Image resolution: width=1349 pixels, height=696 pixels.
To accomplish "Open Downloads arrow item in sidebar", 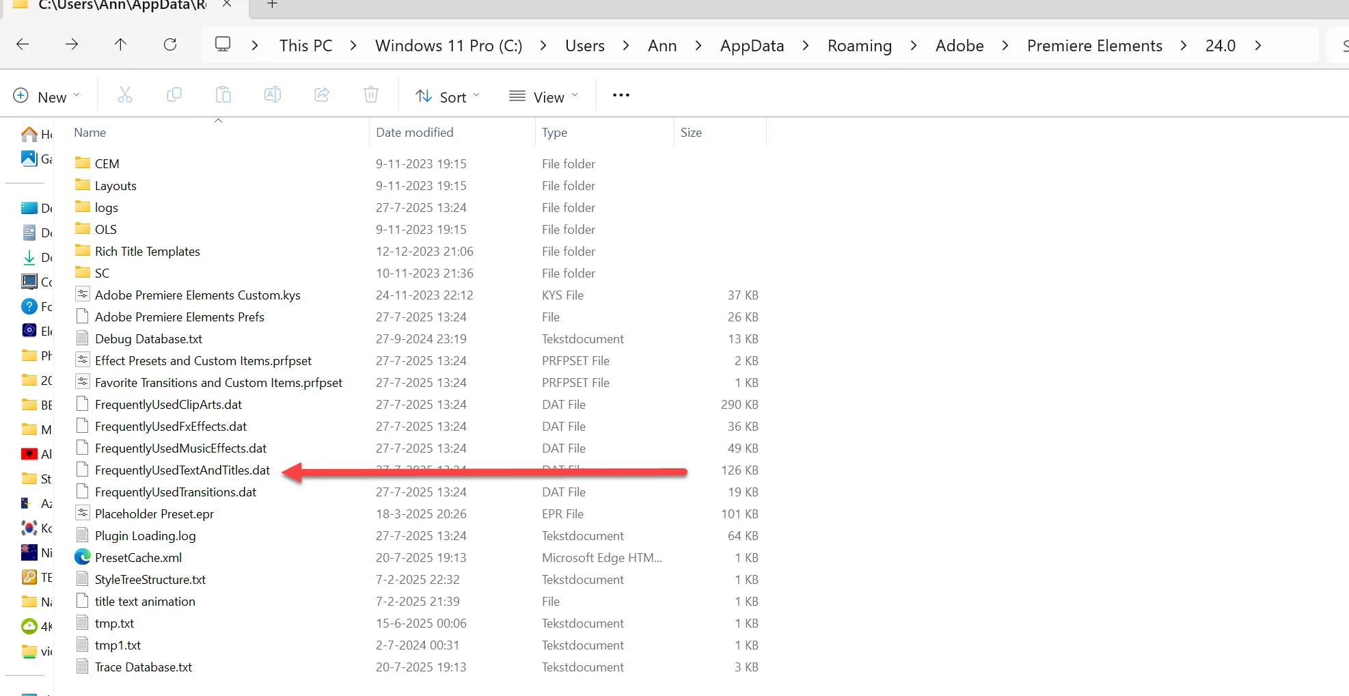I will (37, 257).
